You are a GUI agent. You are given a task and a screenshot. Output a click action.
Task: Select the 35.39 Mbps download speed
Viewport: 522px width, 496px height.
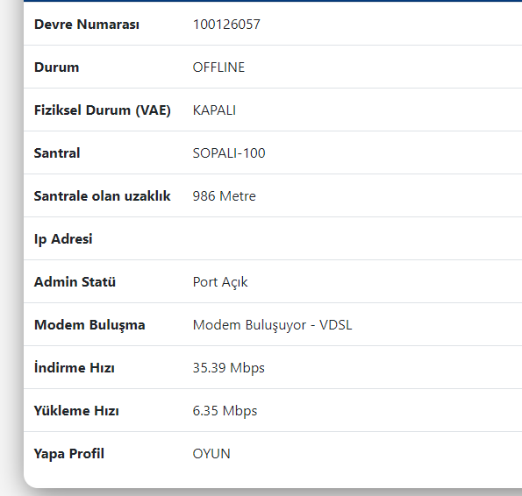(x=229, y=368)
